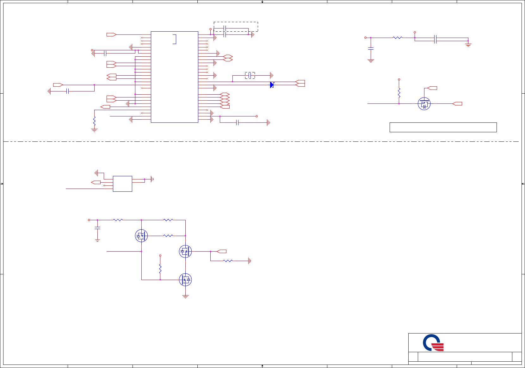Select the MOSFET with resistor on its gate
The image size is (525, 368).
[141, 236]
